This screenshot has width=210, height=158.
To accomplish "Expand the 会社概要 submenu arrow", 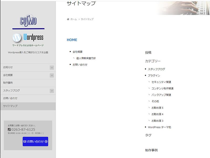I will point(52,75).
